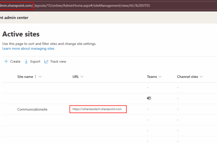Open the Teams column dropdown chevron
The height and width of the screenshot is (145, 217).
(x=160, y=77)
